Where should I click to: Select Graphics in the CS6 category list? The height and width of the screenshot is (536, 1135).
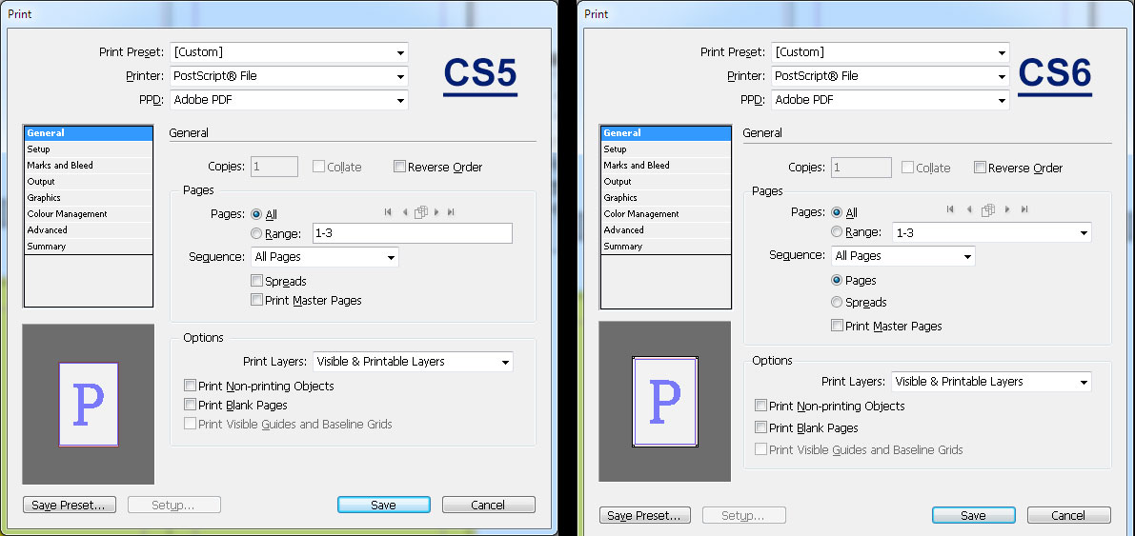pyautogui.click(x=664, y=197)
